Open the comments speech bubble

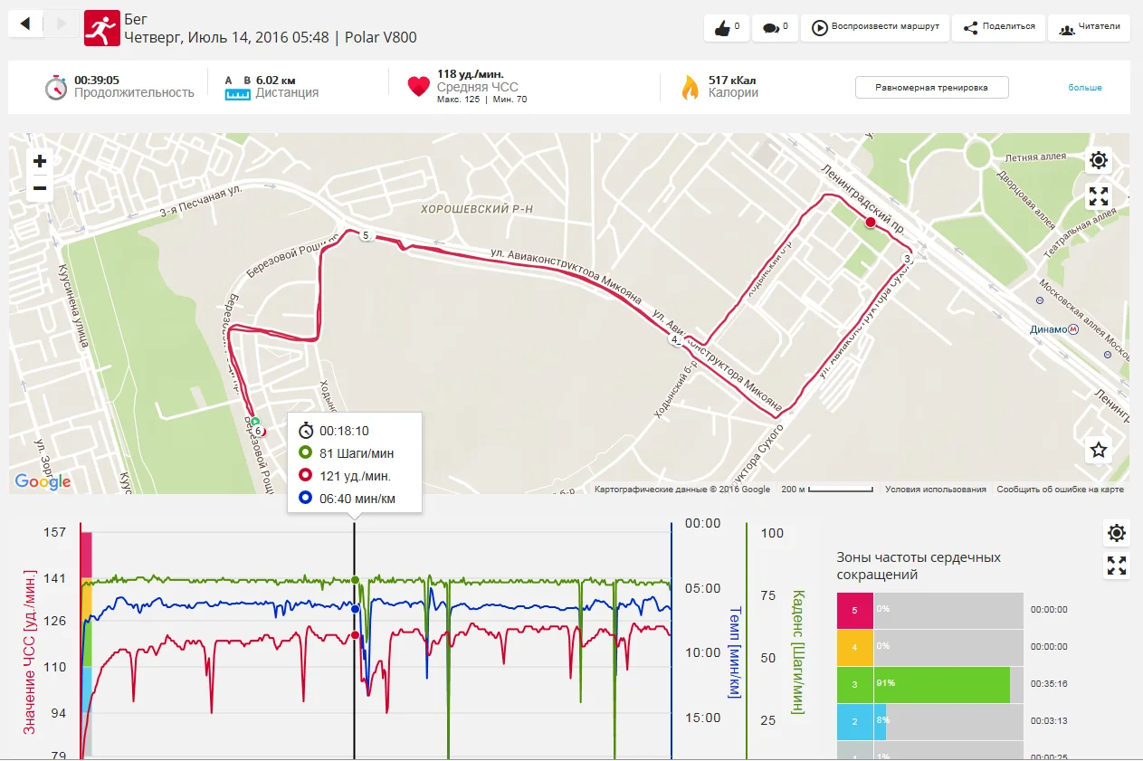[770, 28]
